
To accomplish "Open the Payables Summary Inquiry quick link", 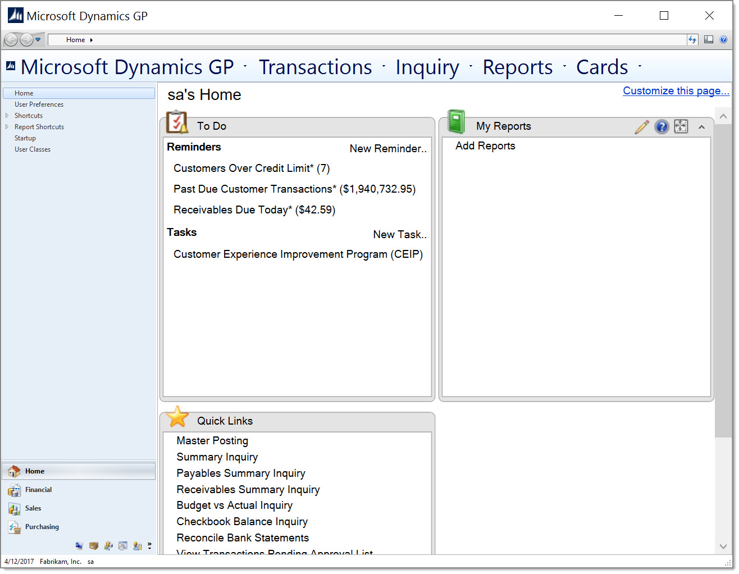I will click(241, 473).
